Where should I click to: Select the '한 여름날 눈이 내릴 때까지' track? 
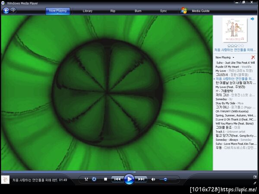click(235, 83)
